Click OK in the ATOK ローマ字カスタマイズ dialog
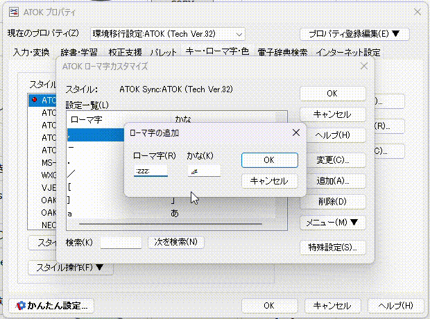Viewport: 430px width, 319px height. pos(332,94)
